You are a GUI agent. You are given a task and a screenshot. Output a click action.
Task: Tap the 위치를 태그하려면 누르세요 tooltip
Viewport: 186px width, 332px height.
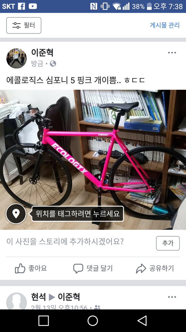pyautogui.click(x=78, y=214)
